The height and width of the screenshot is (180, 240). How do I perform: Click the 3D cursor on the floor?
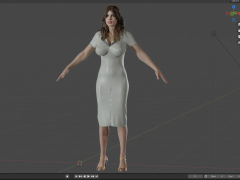tap(80, 163)
